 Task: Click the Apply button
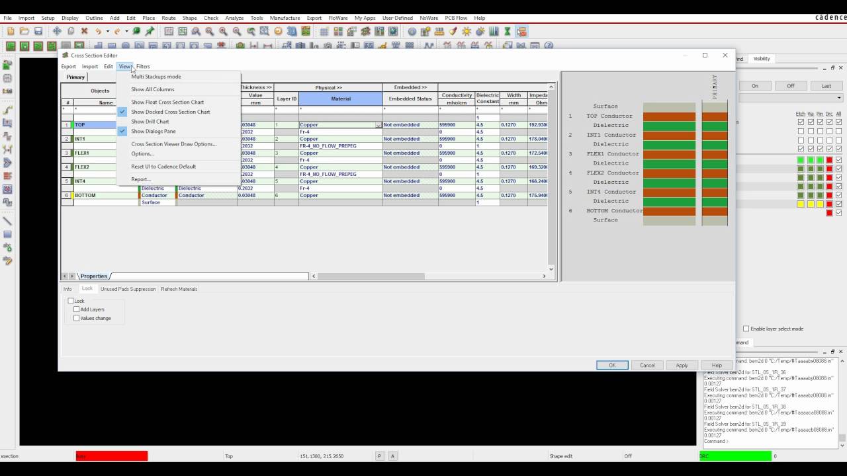point(682,365)
